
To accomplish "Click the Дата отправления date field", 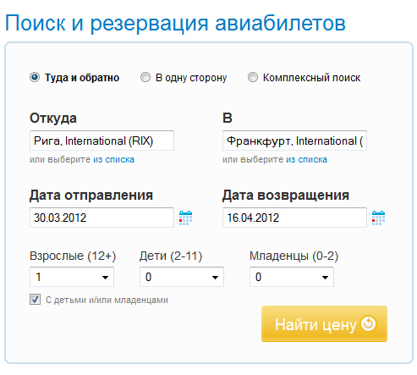I will click(x=102, y=218).
